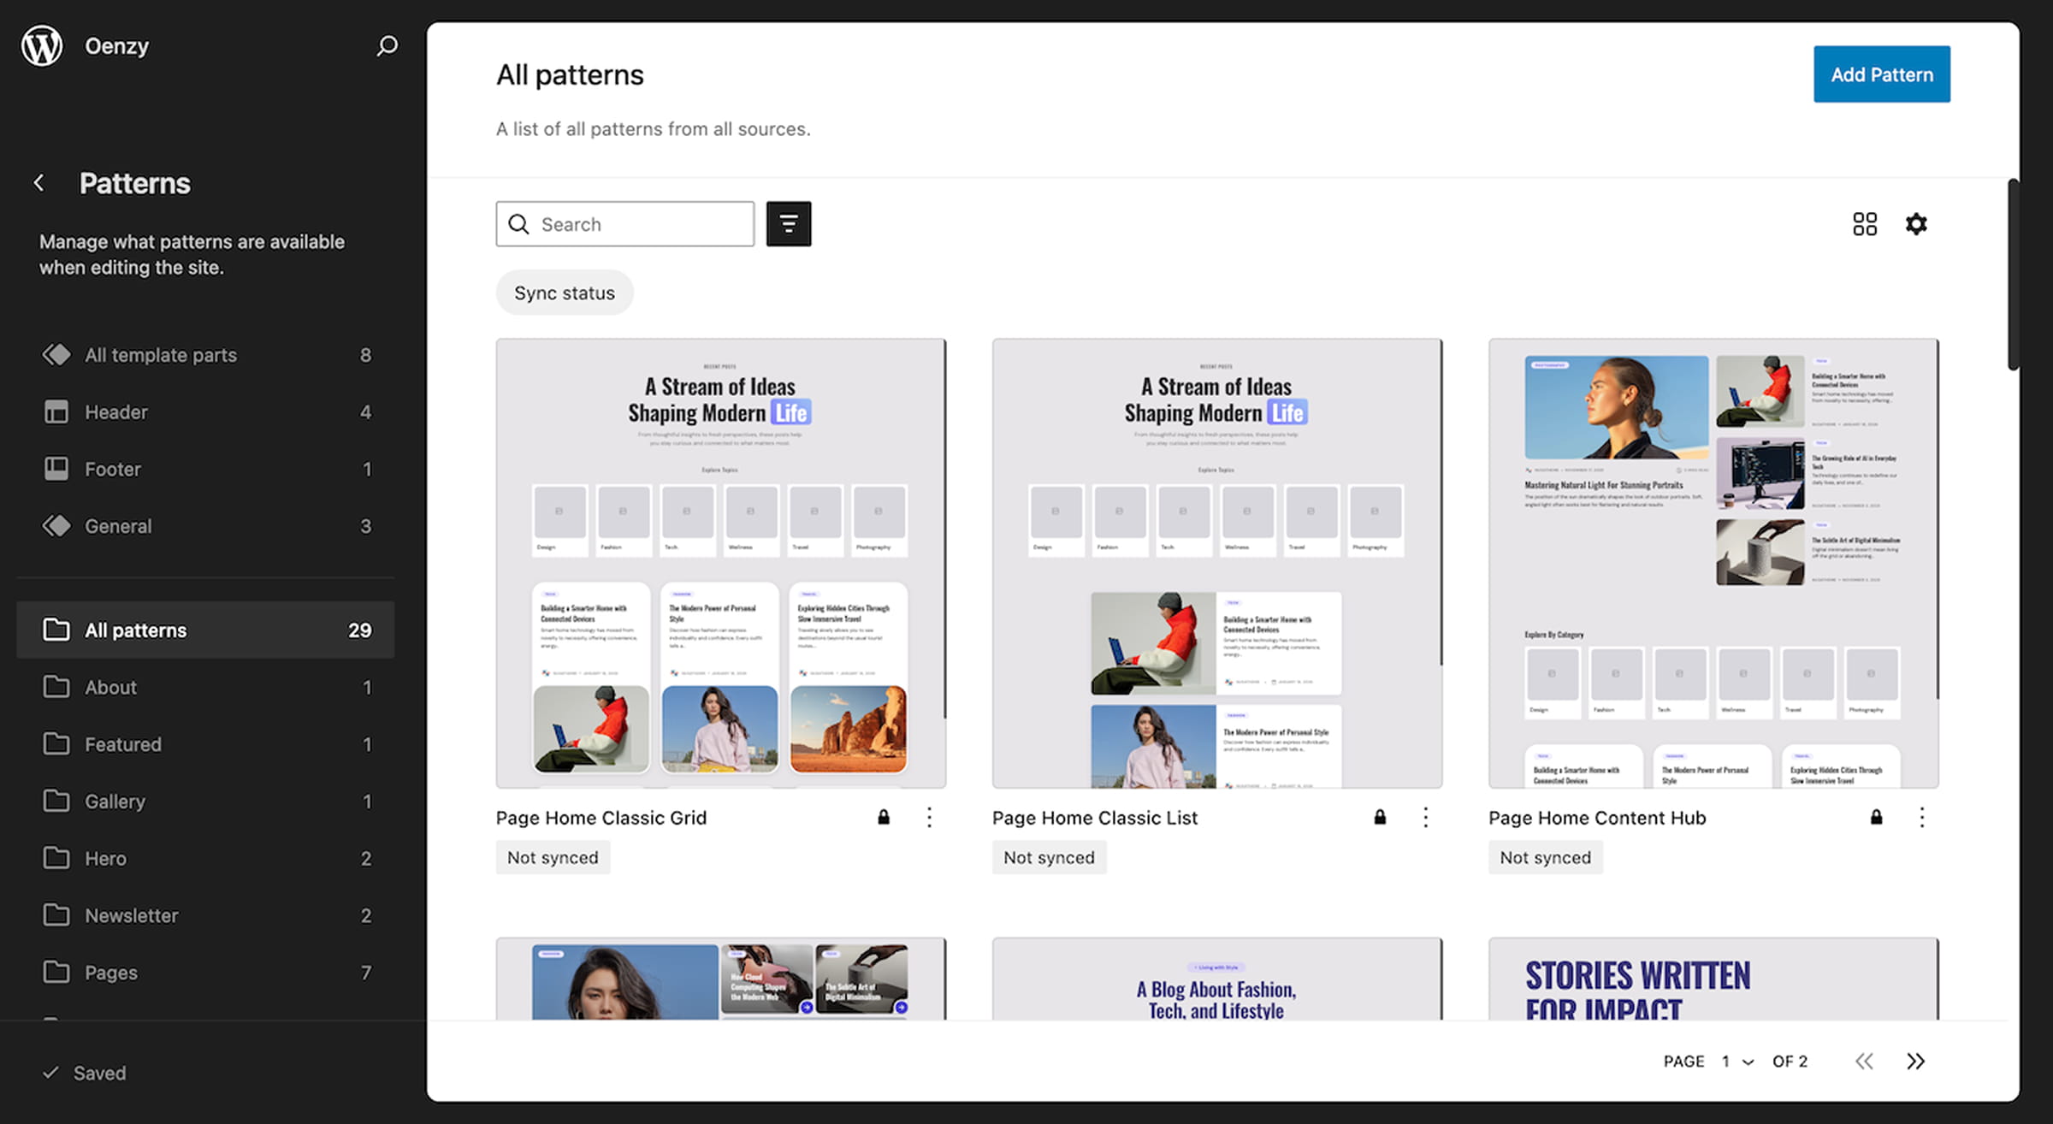Viewport: 2053px width, 1124px height.
Task: Open Page Home Content Hub thumbnail
Action: [x=1713, y=563]
